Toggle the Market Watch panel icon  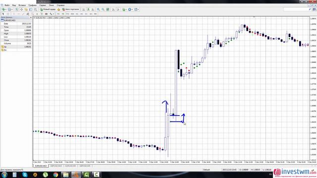[x=17, y=9]
